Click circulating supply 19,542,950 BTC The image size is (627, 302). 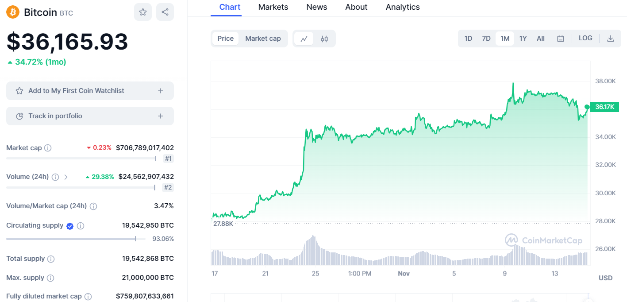(148, 225)
